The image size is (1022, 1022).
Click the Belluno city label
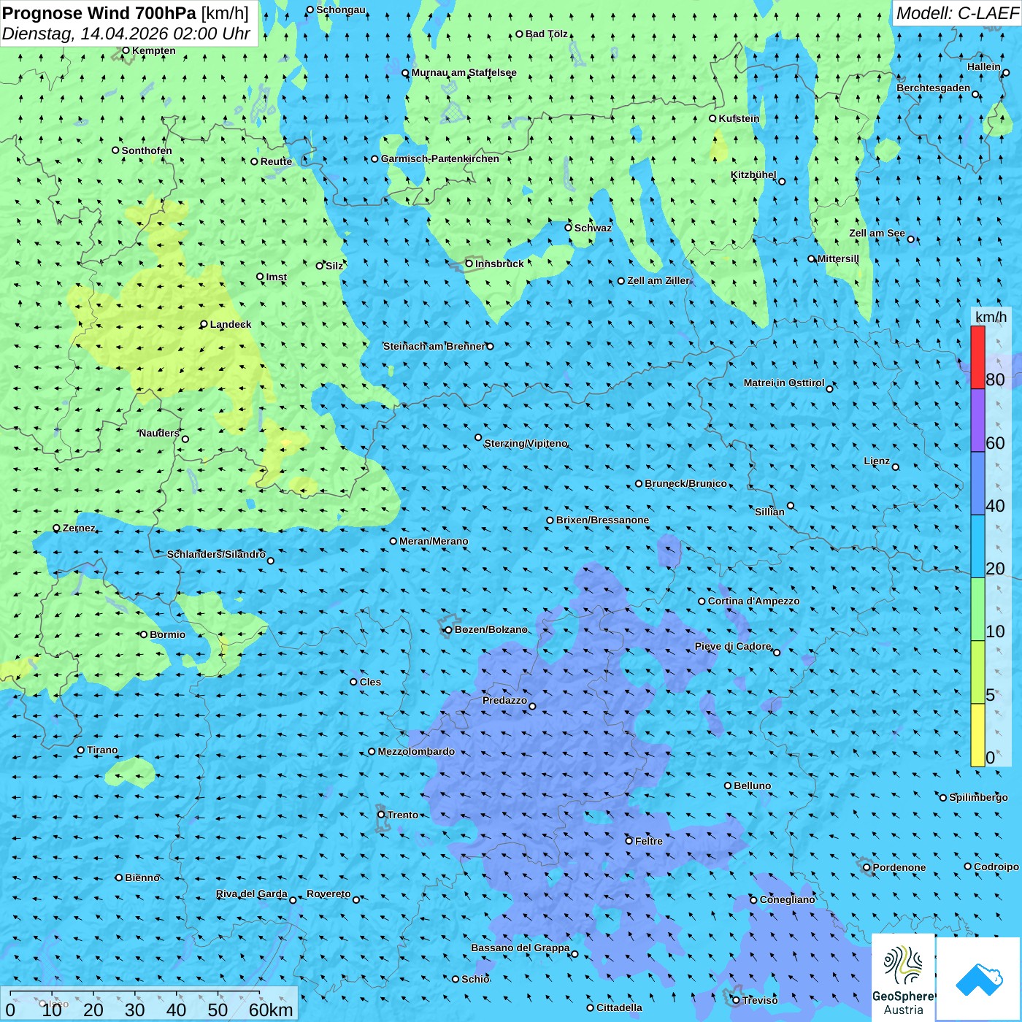tap(752, 785)
